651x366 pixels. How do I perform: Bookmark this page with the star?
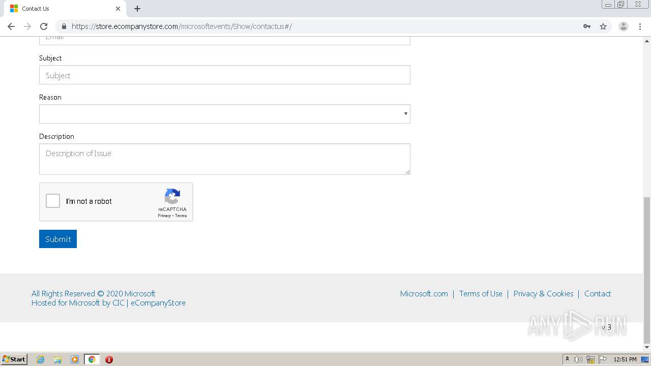tap(603, 26)
